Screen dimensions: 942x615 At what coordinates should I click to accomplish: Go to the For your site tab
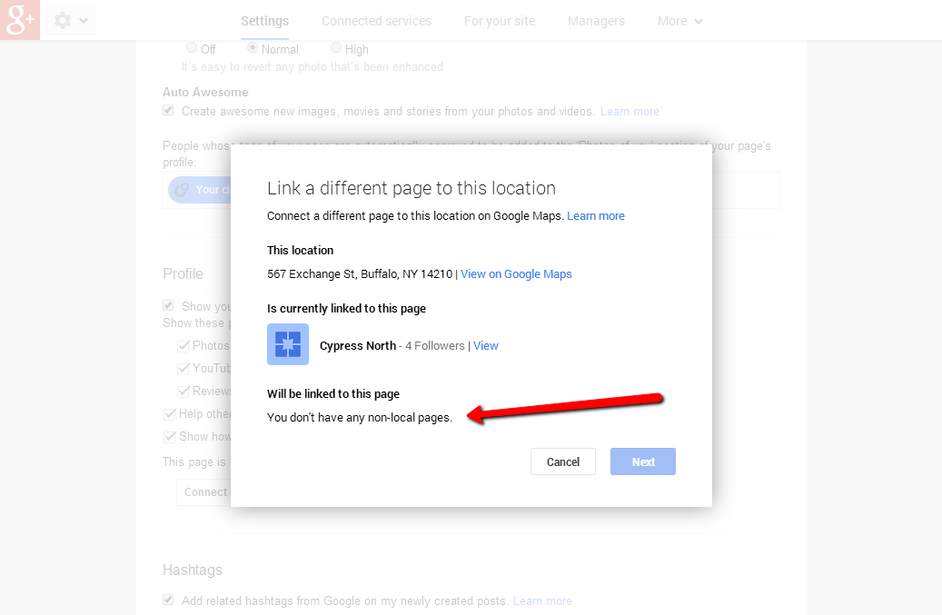500,21
